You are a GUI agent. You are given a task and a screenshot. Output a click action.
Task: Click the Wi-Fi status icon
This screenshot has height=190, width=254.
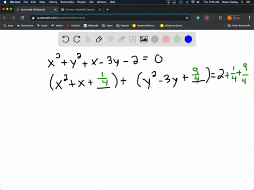click(x=193, y=2)
